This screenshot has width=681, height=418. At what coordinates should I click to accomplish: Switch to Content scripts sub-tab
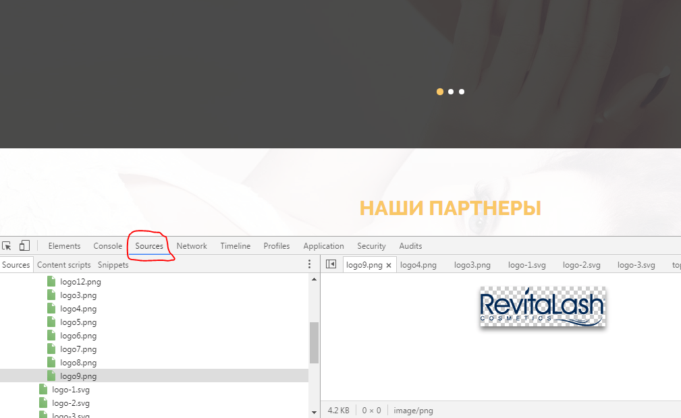[x=63, y=265]
